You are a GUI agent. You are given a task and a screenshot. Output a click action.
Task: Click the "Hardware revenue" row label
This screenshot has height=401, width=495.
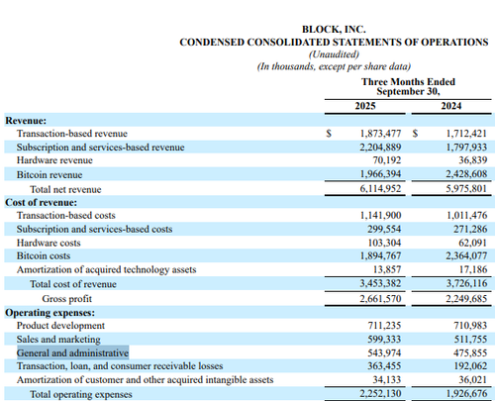tap(54, 160)
